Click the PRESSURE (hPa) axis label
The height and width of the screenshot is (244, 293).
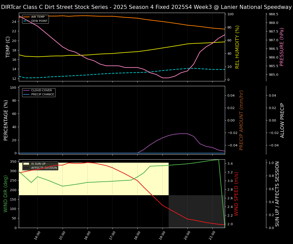(x=282, y=47)
